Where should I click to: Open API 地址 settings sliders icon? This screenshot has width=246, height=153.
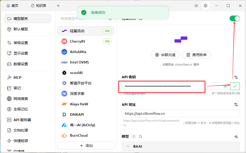click(236, 105)
